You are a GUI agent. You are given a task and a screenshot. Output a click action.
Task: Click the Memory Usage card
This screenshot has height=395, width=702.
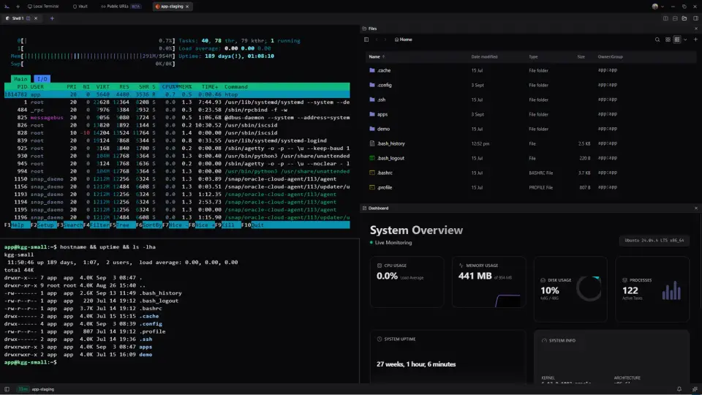pos(488,282)
